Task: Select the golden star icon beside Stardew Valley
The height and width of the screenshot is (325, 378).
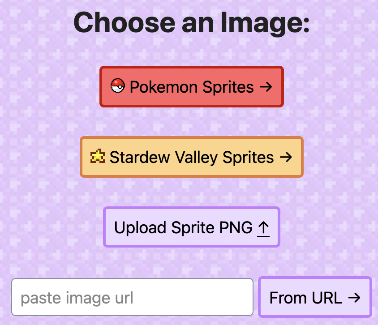Action: pyautogui.click(x=97, y=157)
